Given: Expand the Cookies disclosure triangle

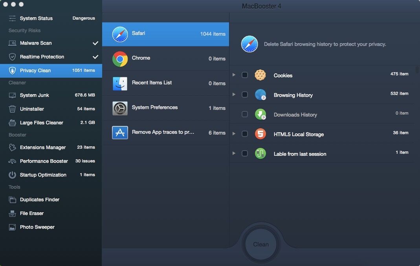Looking at the screenshot, I should [234, 75].
